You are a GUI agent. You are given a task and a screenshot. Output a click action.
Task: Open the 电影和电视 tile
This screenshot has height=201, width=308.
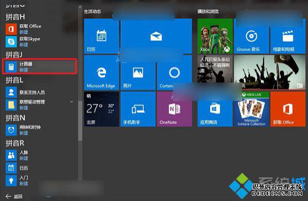pyautogui.click(x=288, y=36)
